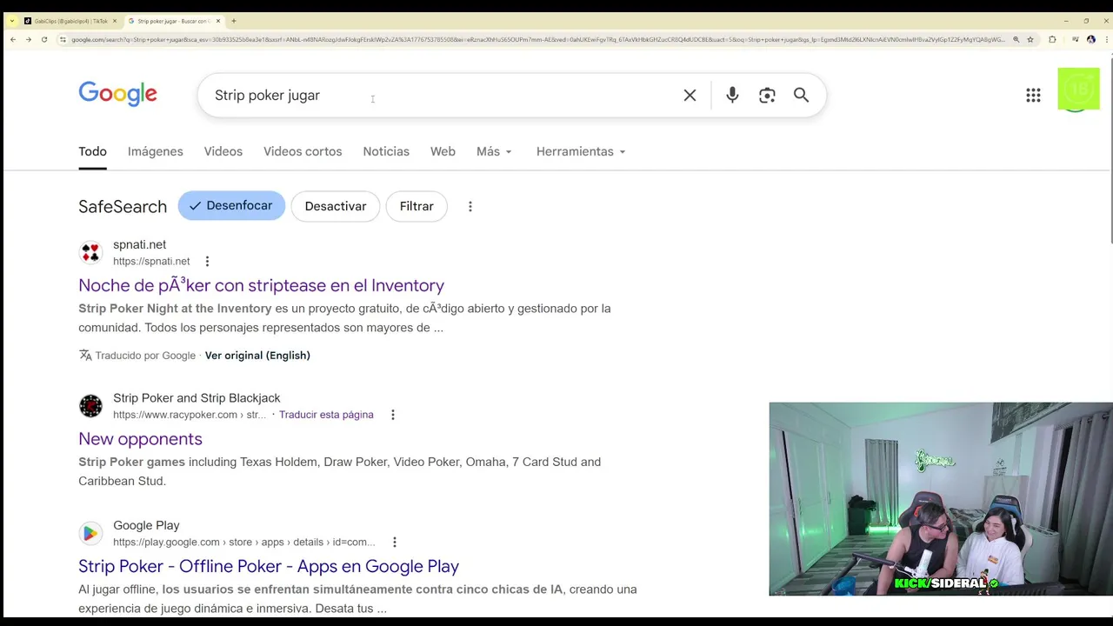Click the play.google.com breadcrumb URL
This screenshot has width=1113, height=626.
(x=244, y=542)
